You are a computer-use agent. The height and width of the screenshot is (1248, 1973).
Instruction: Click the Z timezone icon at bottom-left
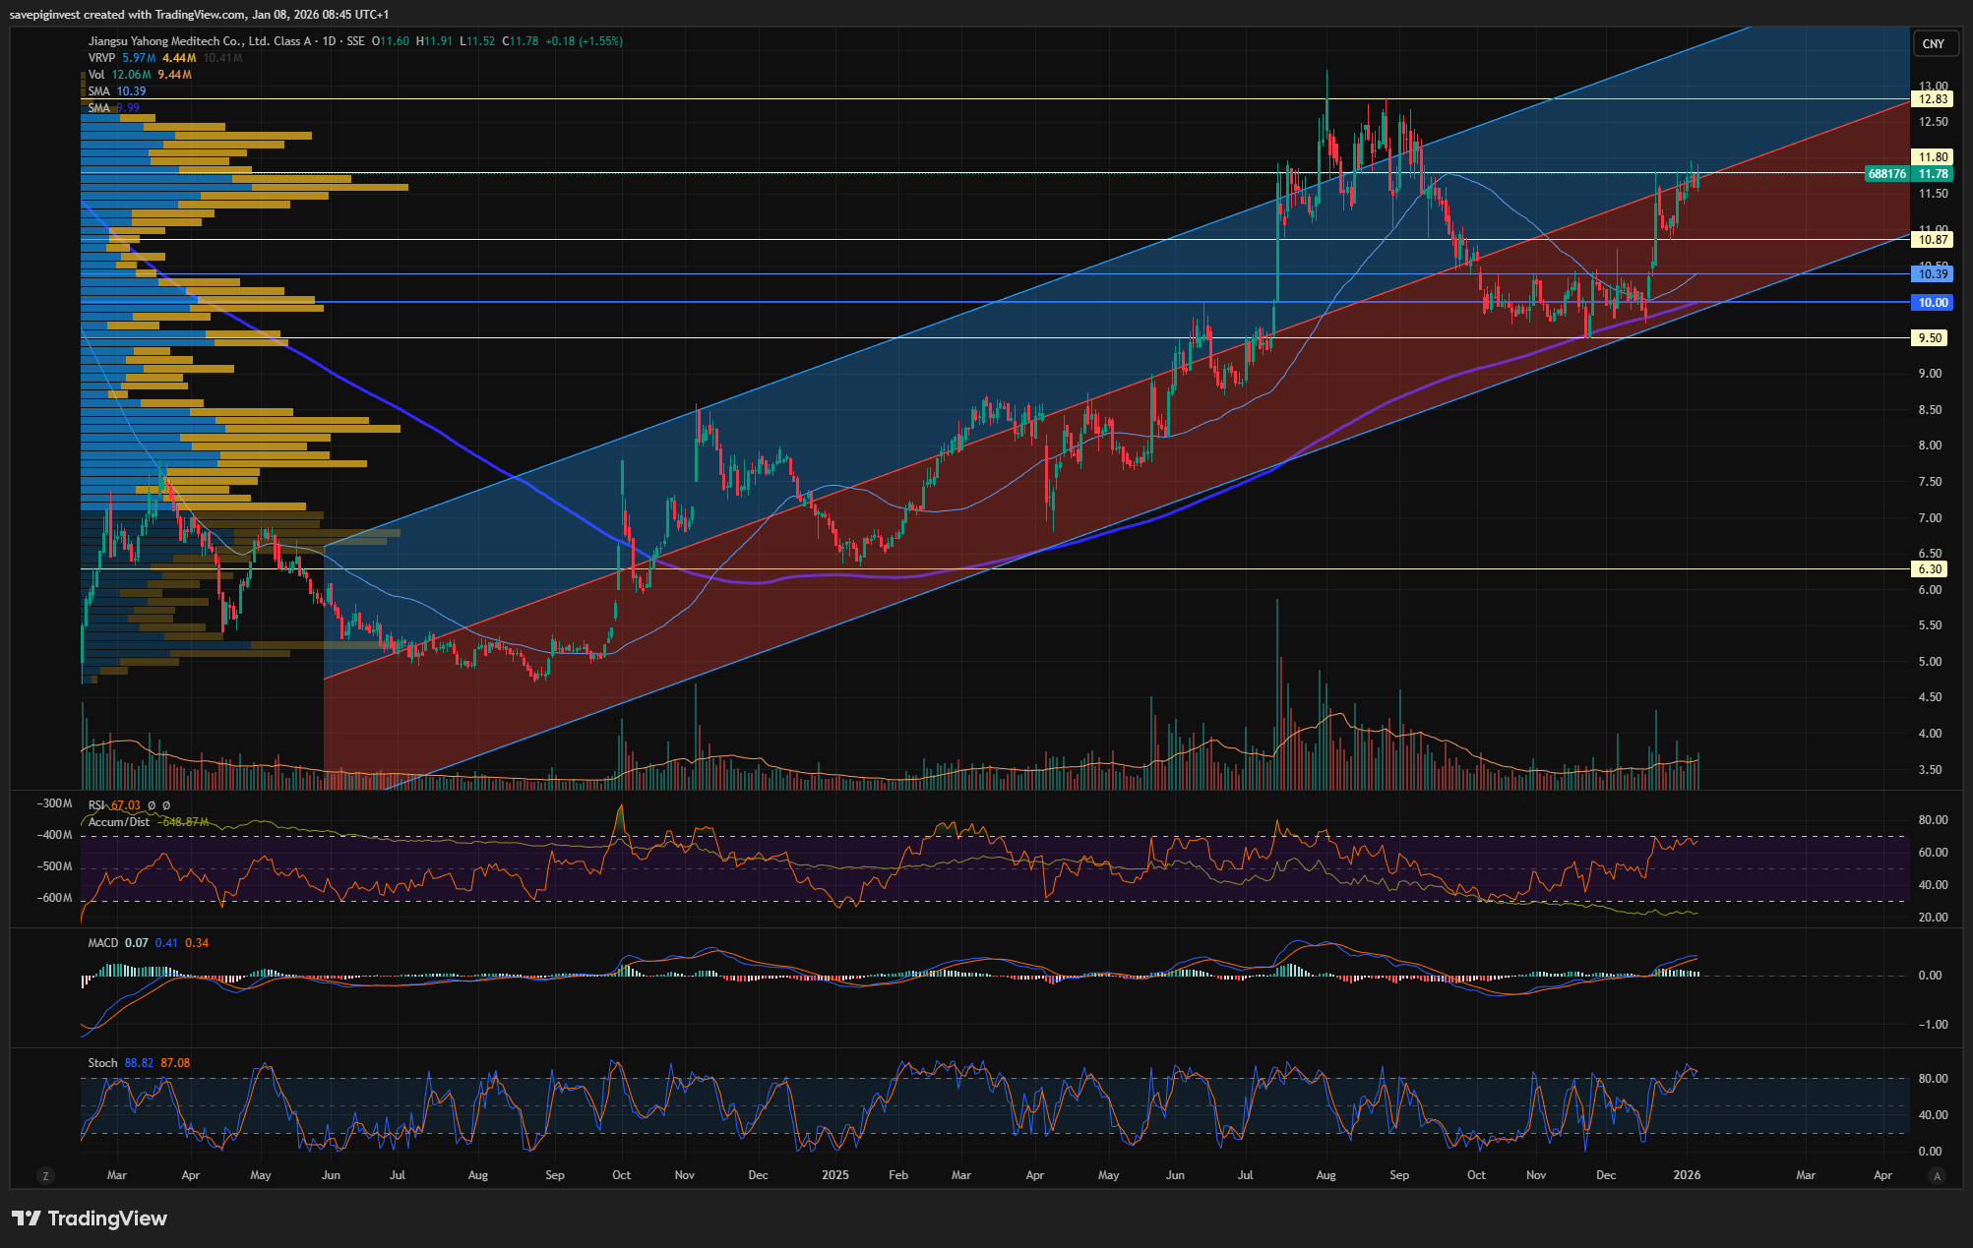pos(45,1175)
